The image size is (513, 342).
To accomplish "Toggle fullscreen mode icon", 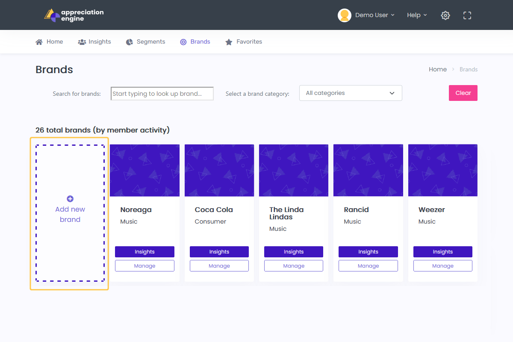I will point(467,15).
